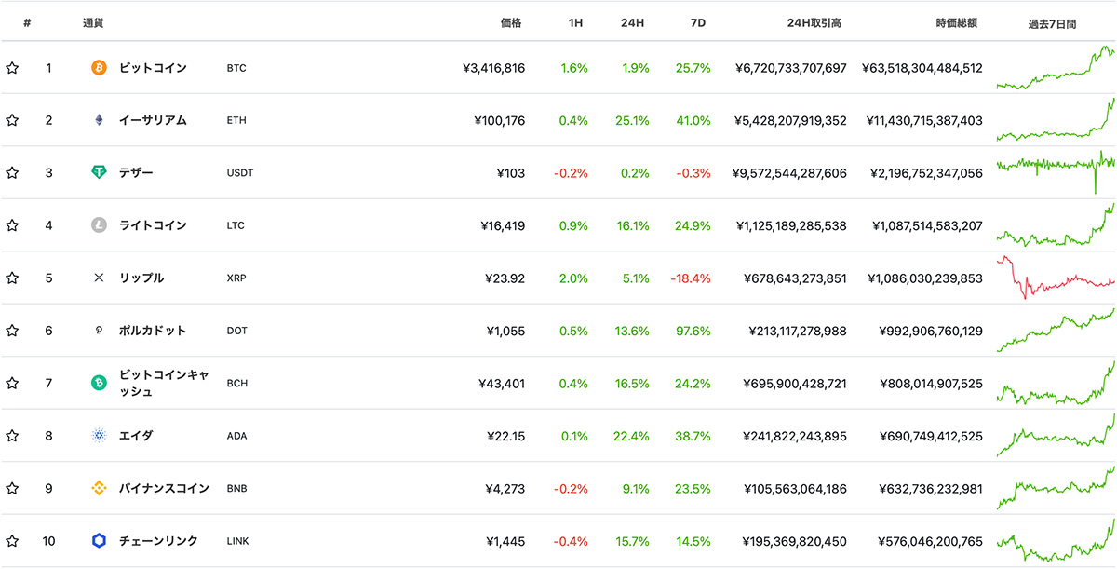Click the Litecoin gray logo icon
Viewport: 1117px width, 569px height.
[x=99, y=225]
